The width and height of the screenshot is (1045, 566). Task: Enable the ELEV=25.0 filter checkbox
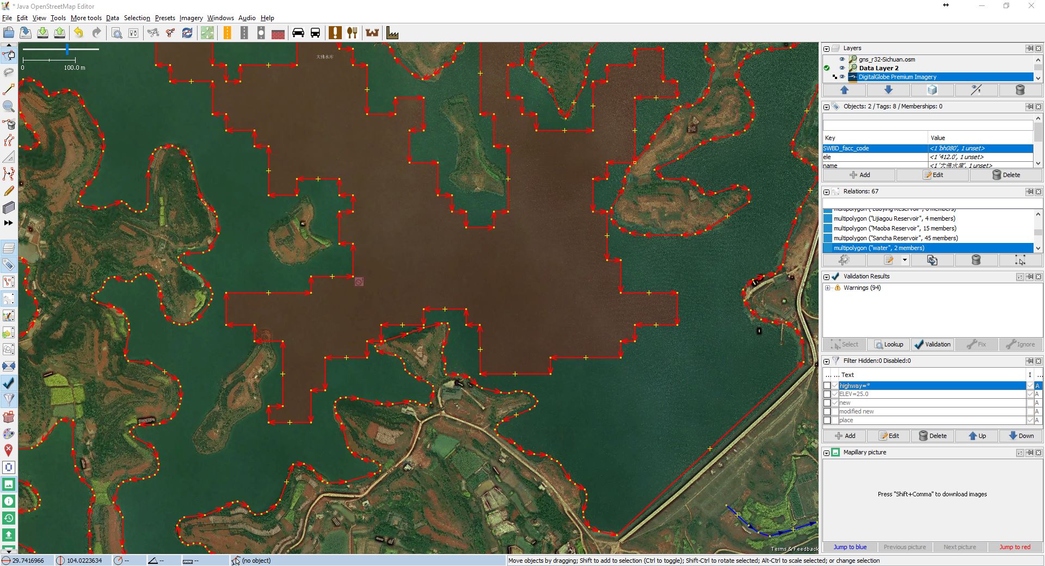[827, 394]
